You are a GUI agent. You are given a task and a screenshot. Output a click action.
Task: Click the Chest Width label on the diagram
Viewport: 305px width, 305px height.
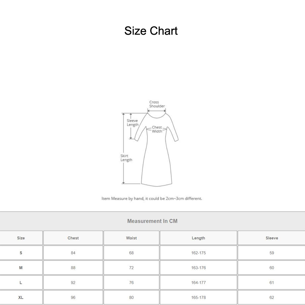158,128
